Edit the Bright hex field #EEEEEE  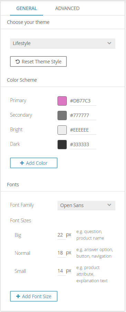coord(83,130)
